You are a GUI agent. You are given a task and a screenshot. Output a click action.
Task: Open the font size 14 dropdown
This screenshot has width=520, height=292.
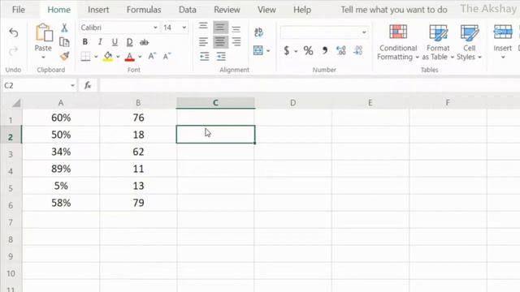(x=184, y=28)
